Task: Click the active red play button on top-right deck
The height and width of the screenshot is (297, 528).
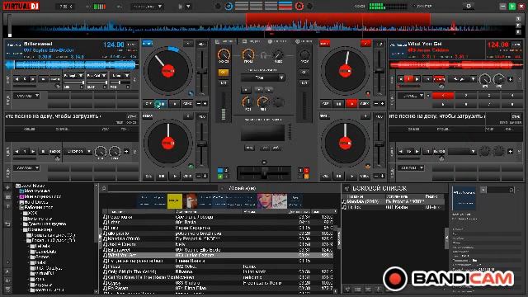Action: coord(351,104)
